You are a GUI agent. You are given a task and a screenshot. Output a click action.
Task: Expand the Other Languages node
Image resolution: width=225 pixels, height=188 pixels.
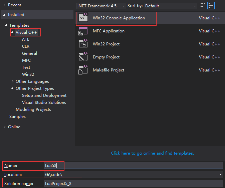click(x=12, y=81)
